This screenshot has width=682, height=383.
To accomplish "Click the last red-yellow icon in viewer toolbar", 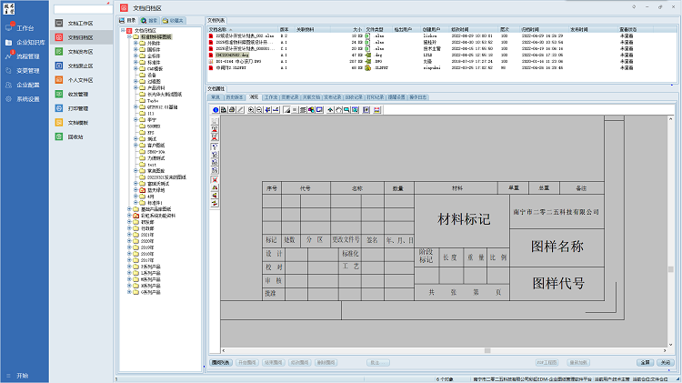I will pyautogui.click(x=377, y=110).
